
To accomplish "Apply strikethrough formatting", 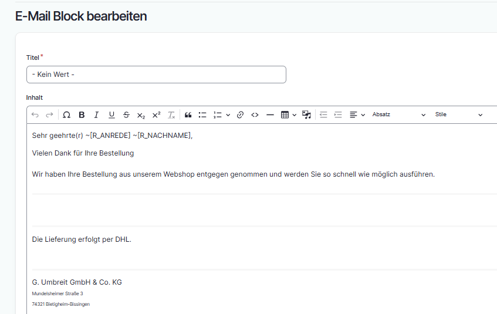I will point(126,115).
